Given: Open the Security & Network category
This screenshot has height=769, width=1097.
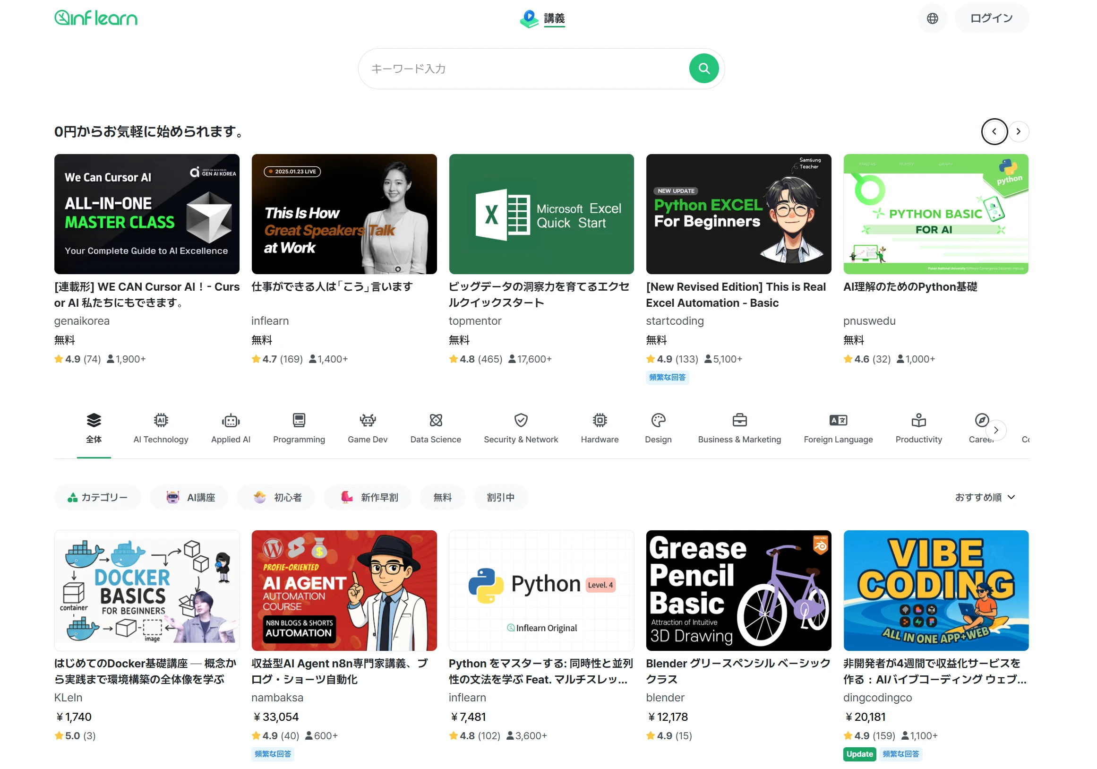Looking at the screenshot, I should (x=521, y=428).
